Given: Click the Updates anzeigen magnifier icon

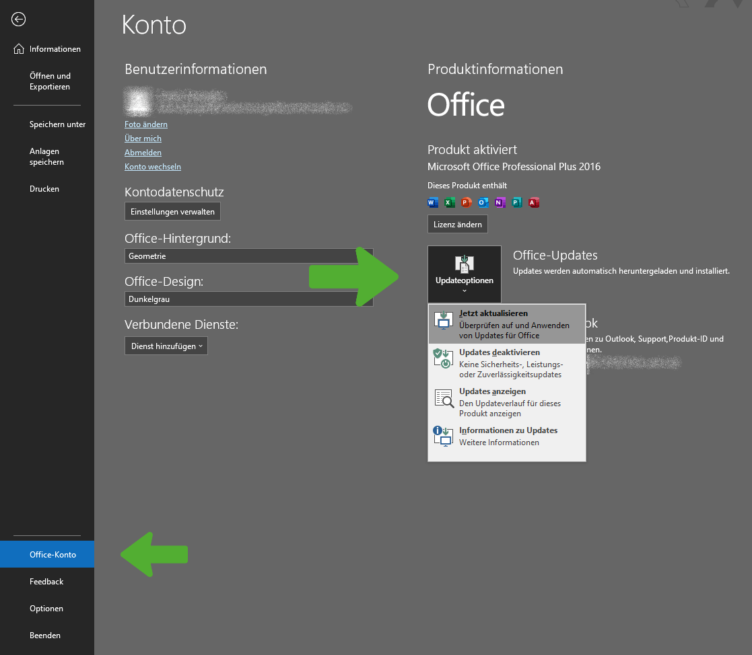Looking at the screenshot, I should pos(444,398).
